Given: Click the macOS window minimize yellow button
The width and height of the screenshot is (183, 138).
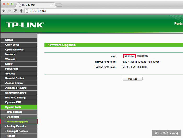Looking at the screenshot, I should point(8,4).
